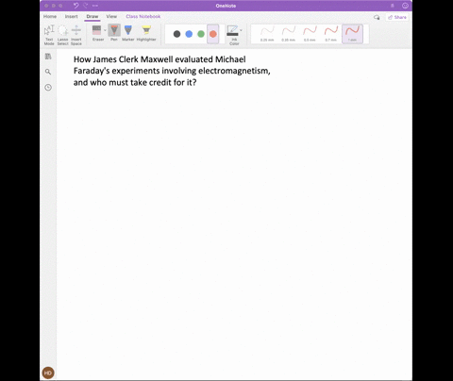This screenshot has width=453, height=381.
Task: Show the notebooks navigation pane
Action: [48, 57]
